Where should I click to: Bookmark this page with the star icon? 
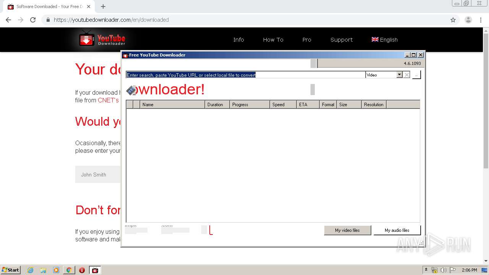(453, 20)
